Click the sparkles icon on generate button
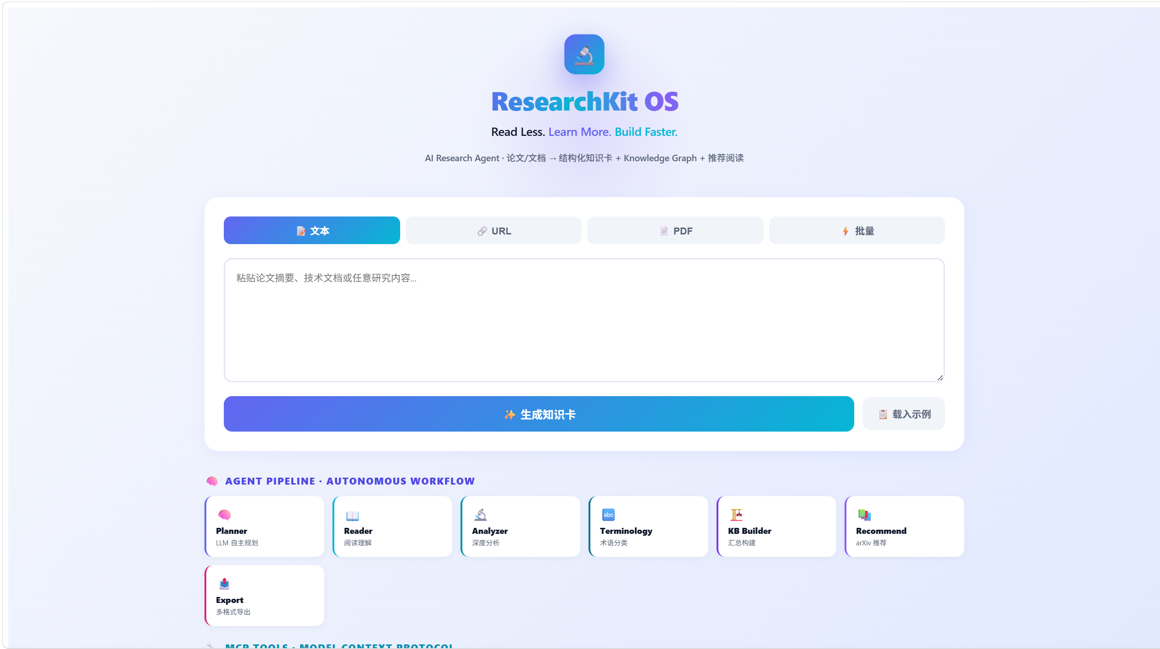 (x=510, y=415)
